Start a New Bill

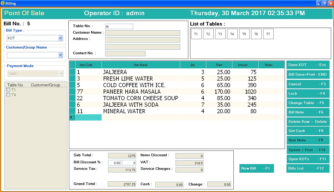(x=256, y=168)
